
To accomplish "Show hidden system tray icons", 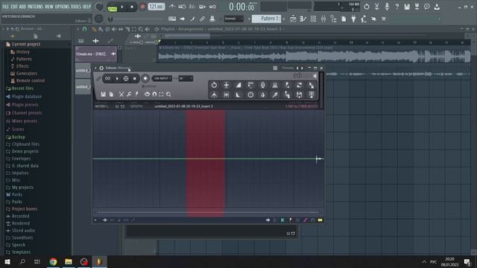I will pyautogui.click(x=424, y=261).
